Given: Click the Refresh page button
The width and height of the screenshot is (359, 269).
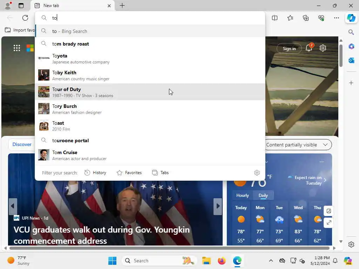Looking at the screenshot, I should 25,18.
